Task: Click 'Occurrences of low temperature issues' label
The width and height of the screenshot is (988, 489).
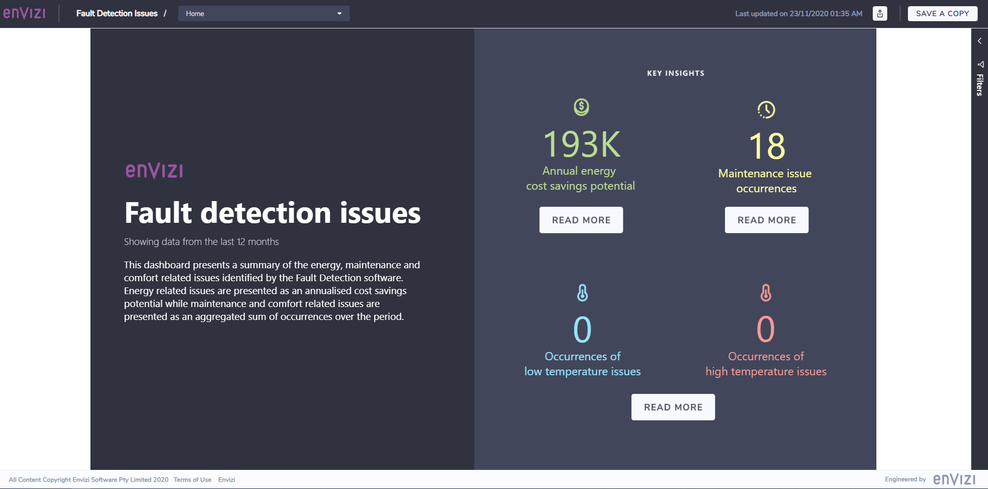Action: (582, 364)
